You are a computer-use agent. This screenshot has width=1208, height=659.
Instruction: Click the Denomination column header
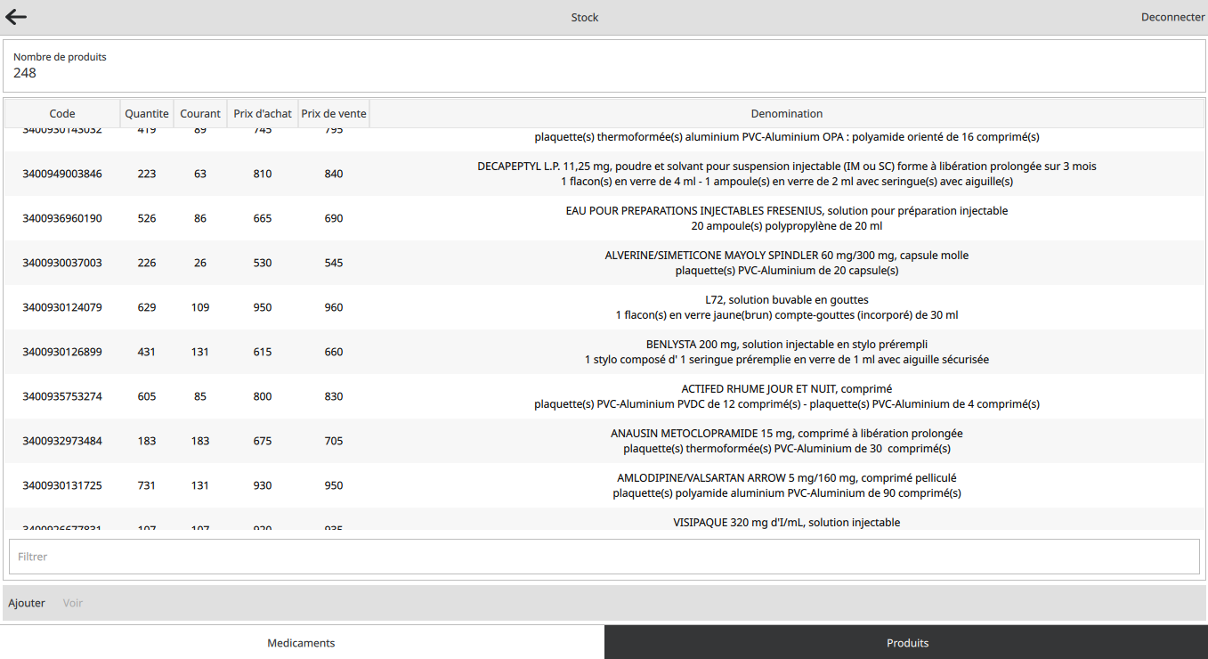tap(786, 113)
